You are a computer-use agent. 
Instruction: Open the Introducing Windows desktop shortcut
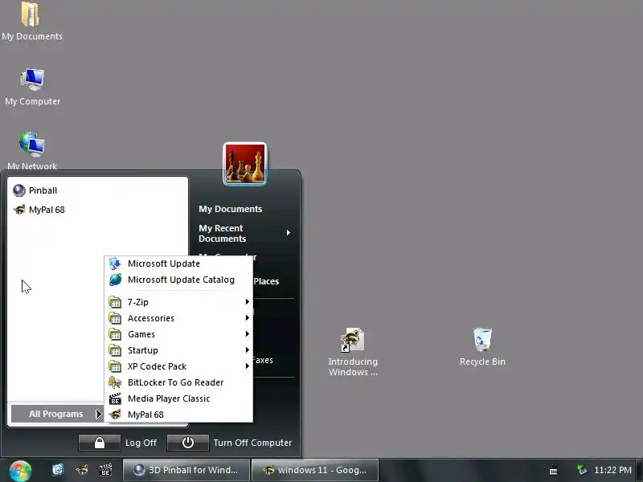click(352, 340)
